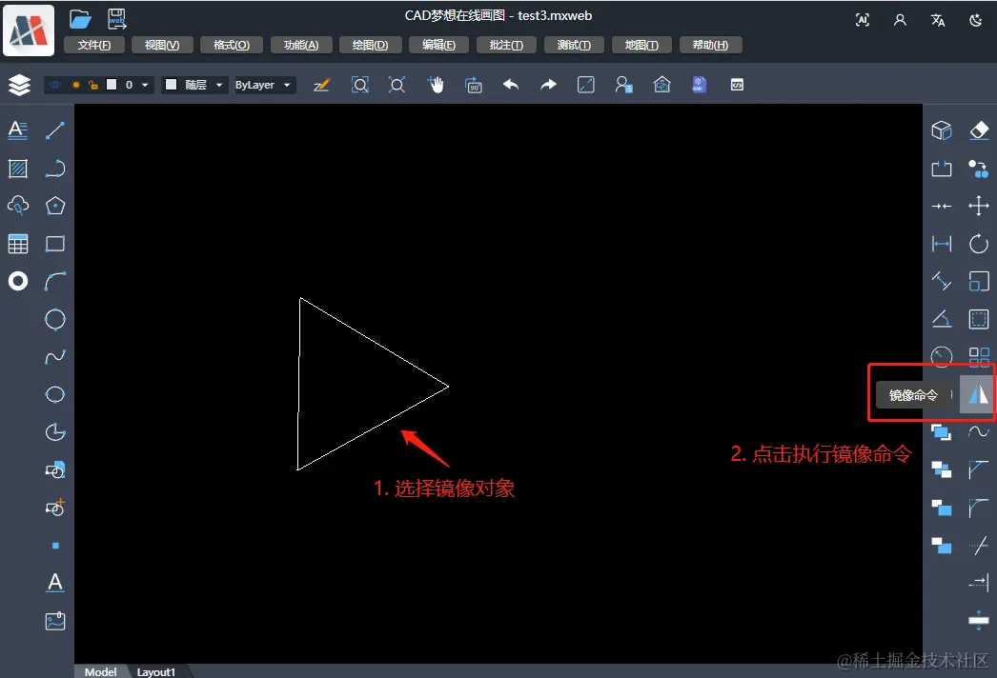Click the Rotate tool
The width and height of the screenshot is (997, 678).
[979, 244]
